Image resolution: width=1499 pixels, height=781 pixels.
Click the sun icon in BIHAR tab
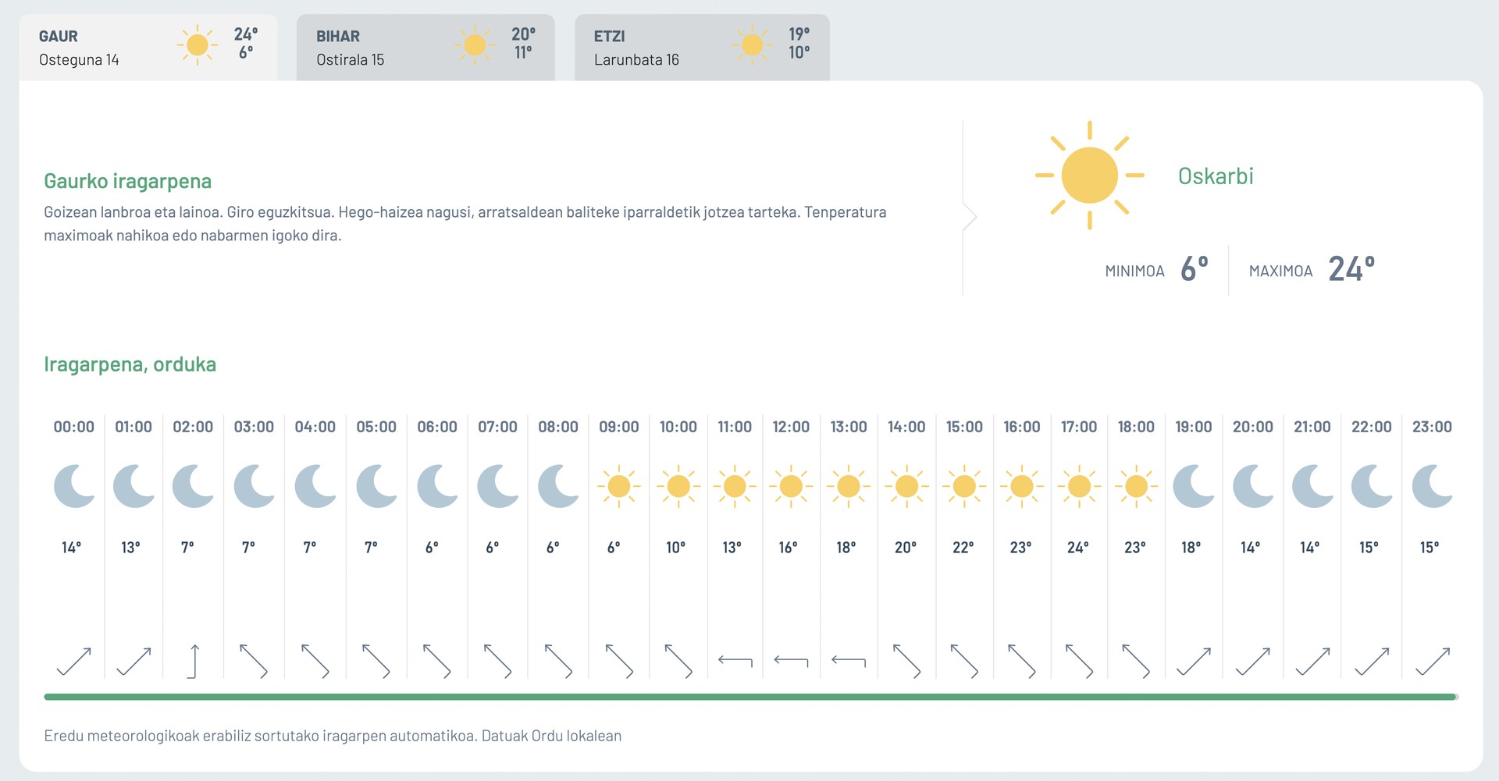coord(475,45)
